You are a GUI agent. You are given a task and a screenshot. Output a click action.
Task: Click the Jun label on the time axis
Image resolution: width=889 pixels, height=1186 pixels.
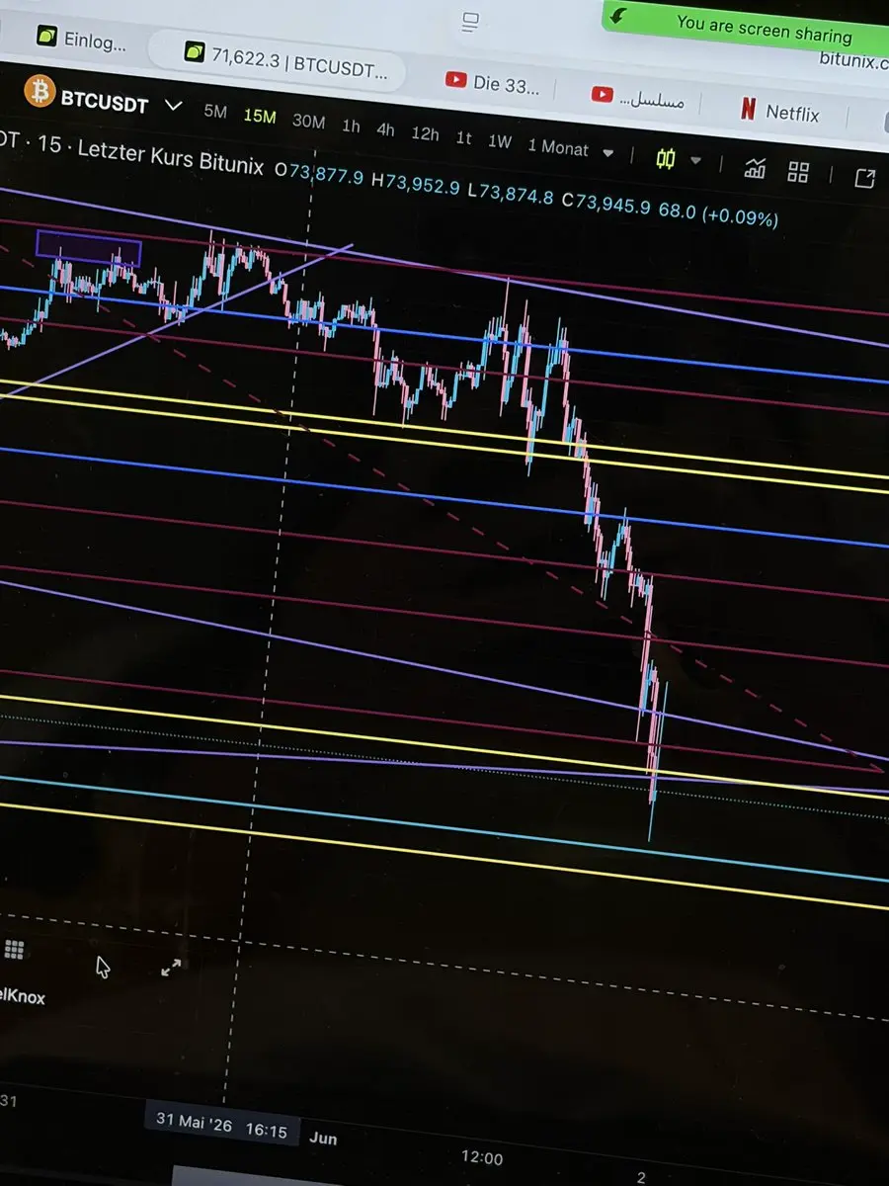click(323, 1138)
